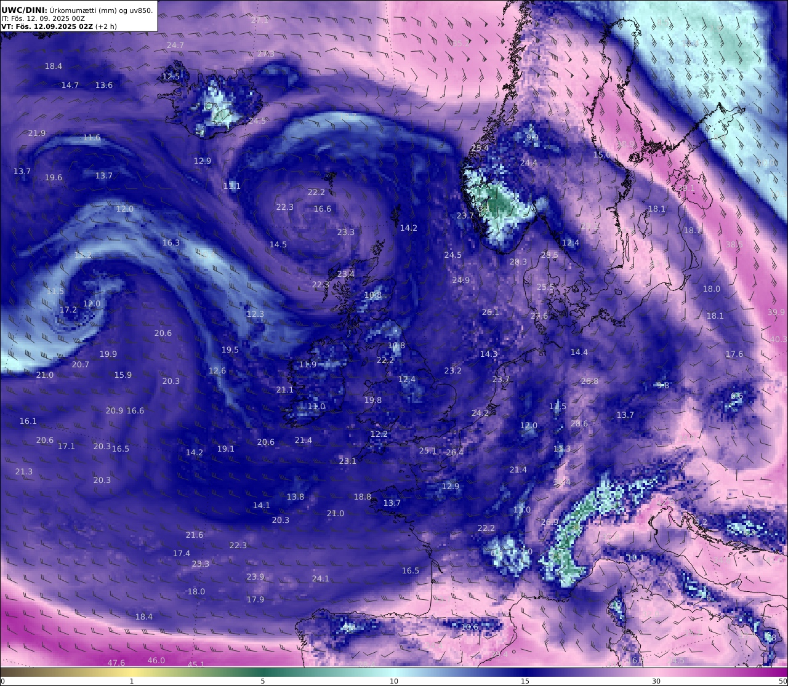Click the 46.0 value at the bottom

point(156,661)
